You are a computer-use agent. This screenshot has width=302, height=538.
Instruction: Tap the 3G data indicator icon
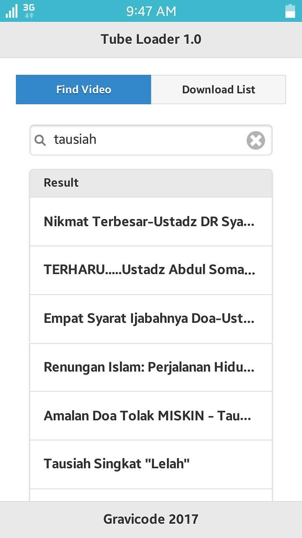click(29, 11)
